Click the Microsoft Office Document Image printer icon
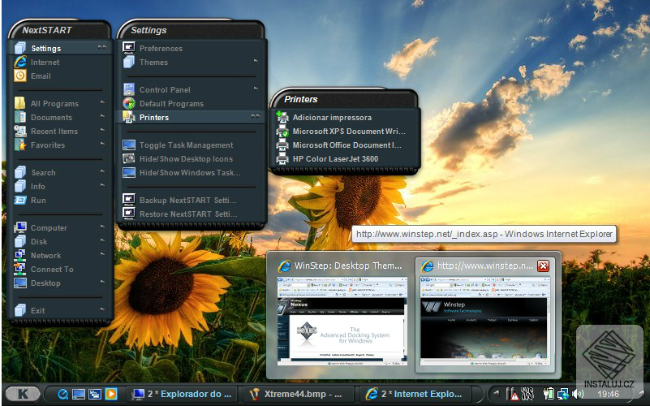The width and height of the screenshot is (650, 406). click(x=282, y=145)
